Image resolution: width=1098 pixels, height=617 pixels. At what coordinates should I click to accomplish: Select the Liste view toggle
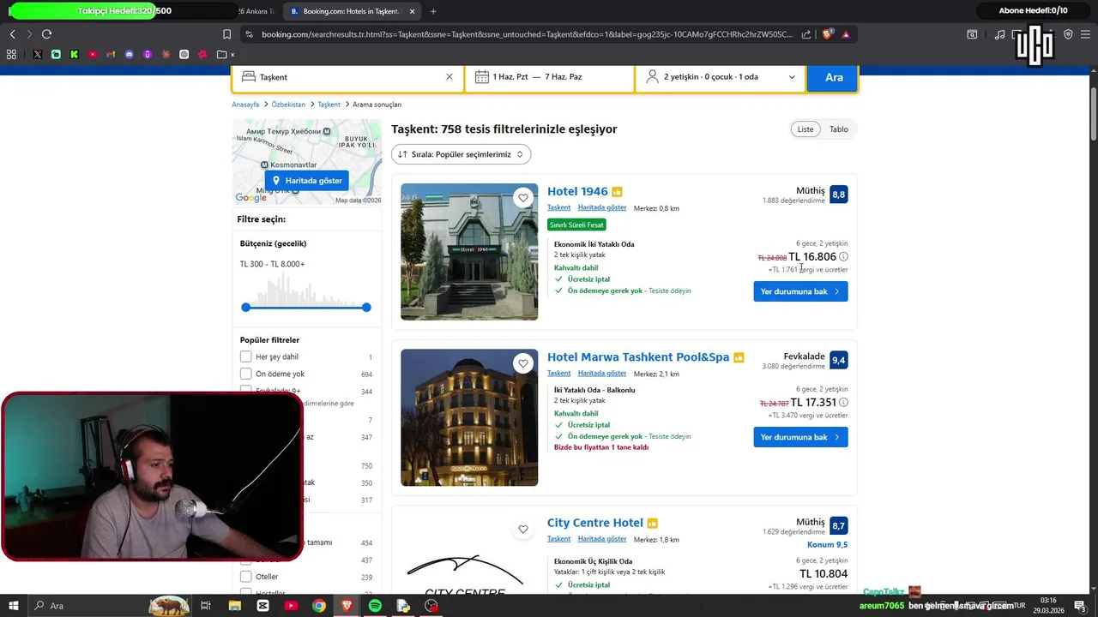805,129
